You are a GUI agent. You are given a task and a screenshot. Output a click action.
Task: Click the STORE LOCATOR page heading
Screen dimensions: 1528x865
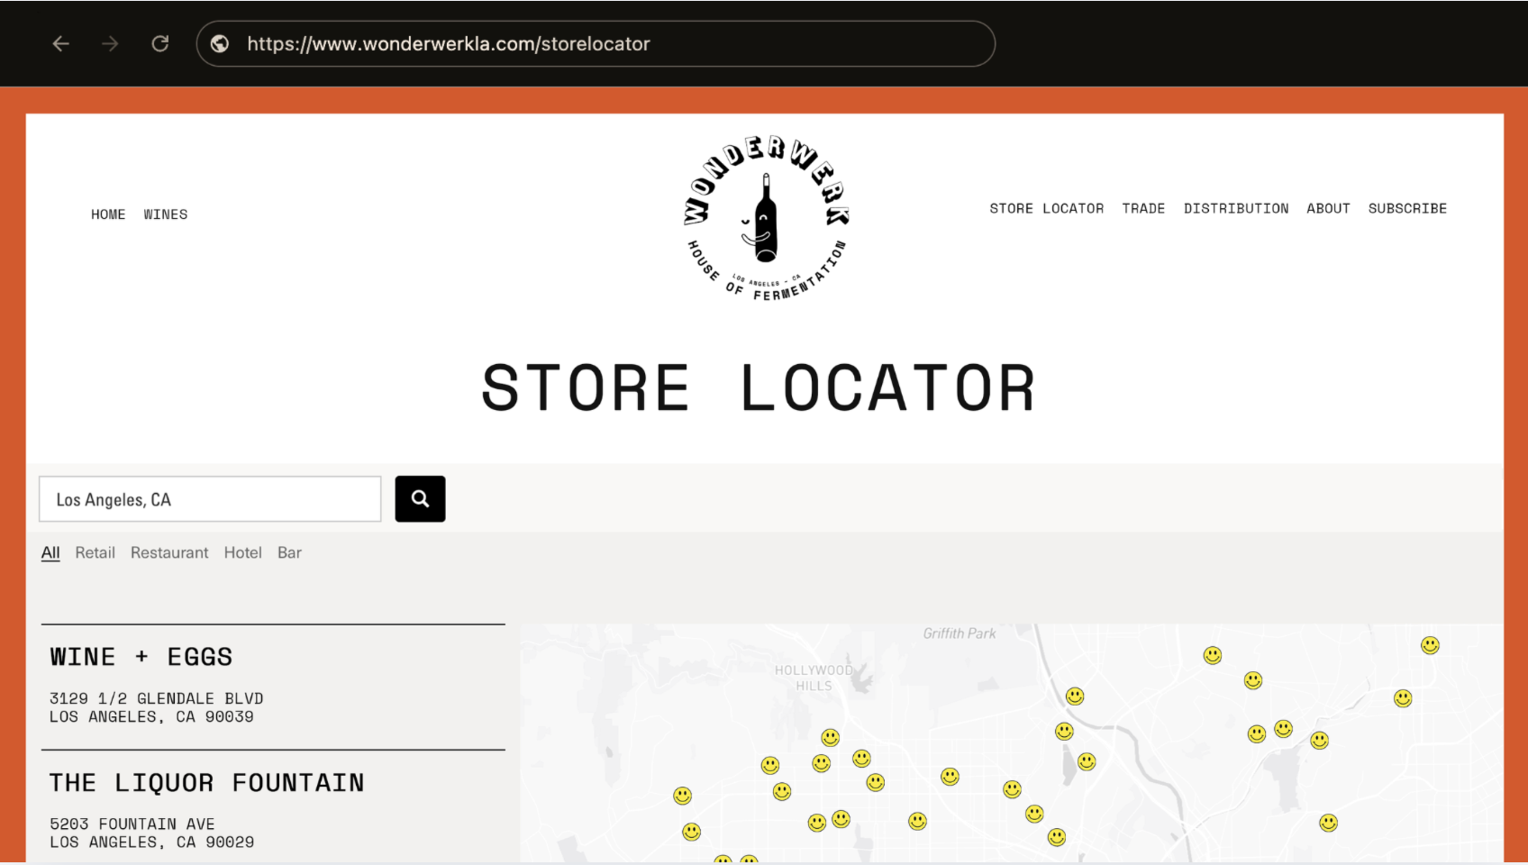click(x=759, y=387)
